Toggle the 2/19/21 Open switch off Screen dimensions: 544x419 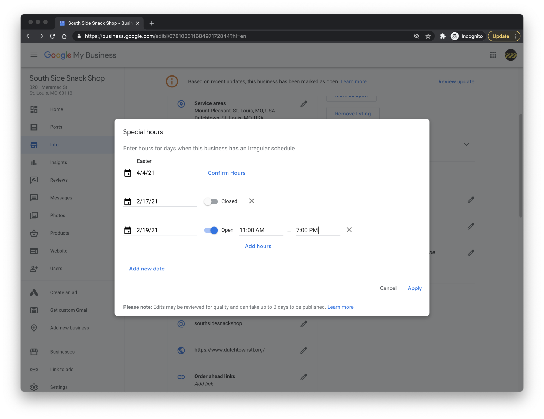coord(211,230)
